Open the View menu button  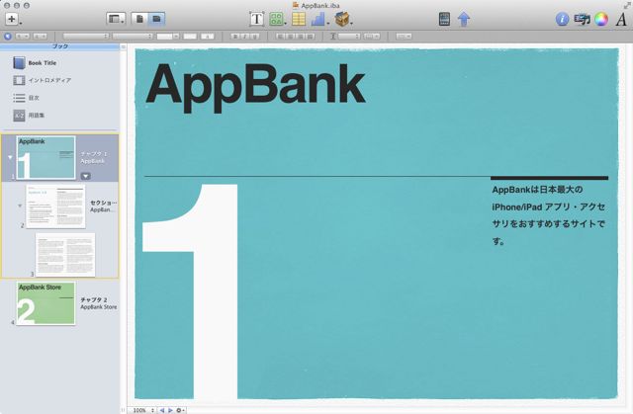tap(115, 19)
